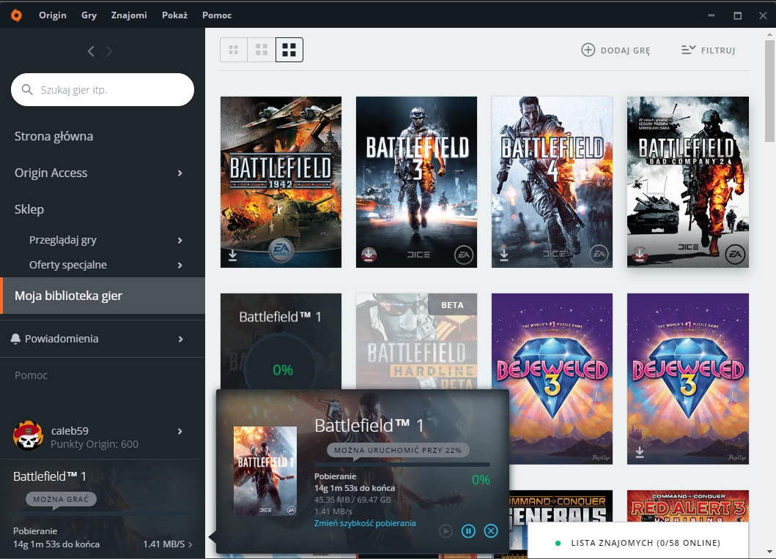Expand the Przeglądaj gry submenu arrow

(180, 240)
